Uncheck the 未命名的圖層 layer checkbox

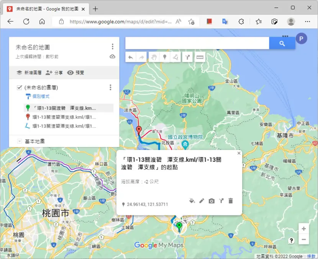click(x=19, y=88)
